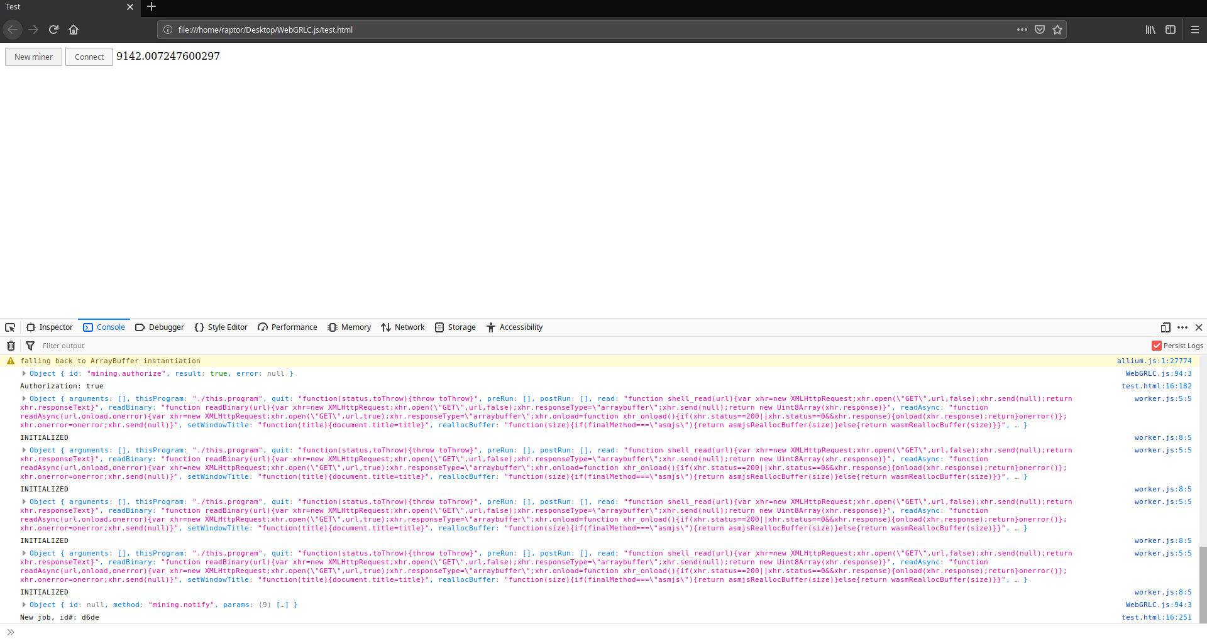1207x641 pixels.
Task: Clear the console output with trash icon
Action: pos(11,346)
